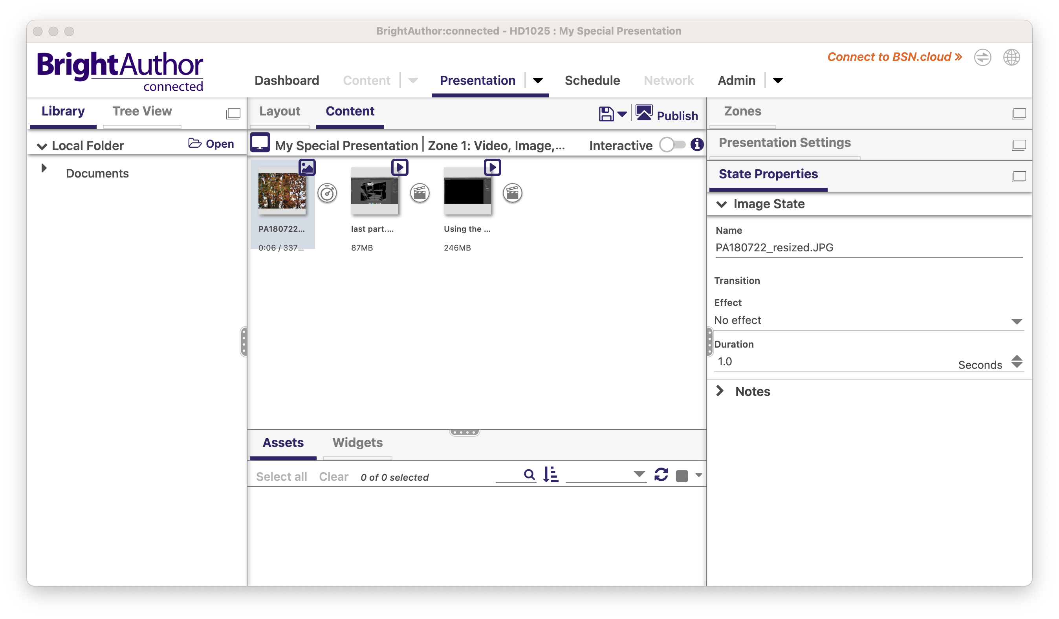Screen dimensions: 1059x619
Task: Select the Using the video thumbnail
Action: click(467, 191)
